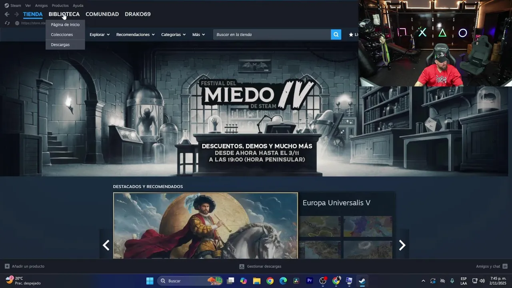Screen dimensions: 512x288
Task: Open OBS Studio from the taskbar
Action: 323,281
